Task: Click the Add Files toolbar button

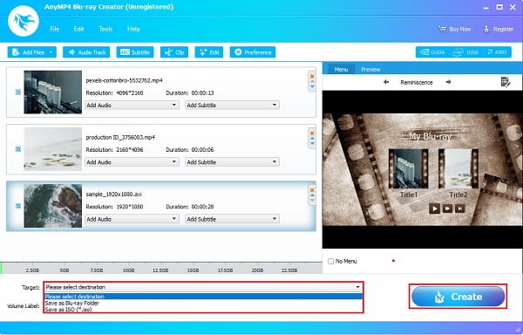Action: click(x=28, y=52)
